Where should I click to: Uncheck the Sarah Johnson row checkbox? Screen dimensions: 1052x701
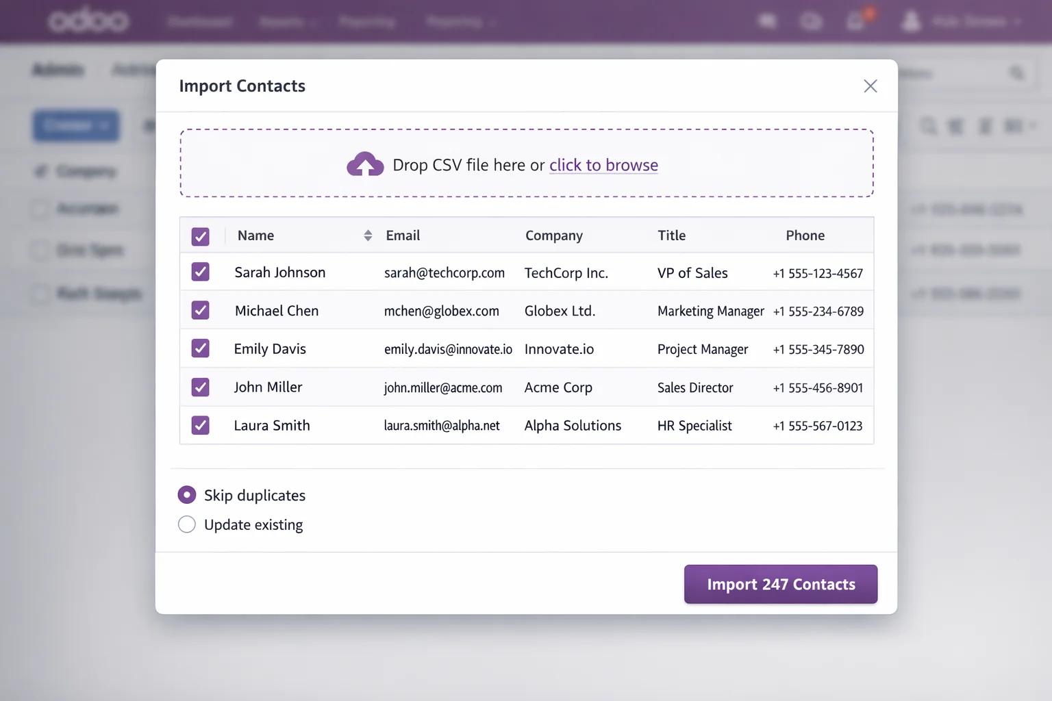[201, 272]
